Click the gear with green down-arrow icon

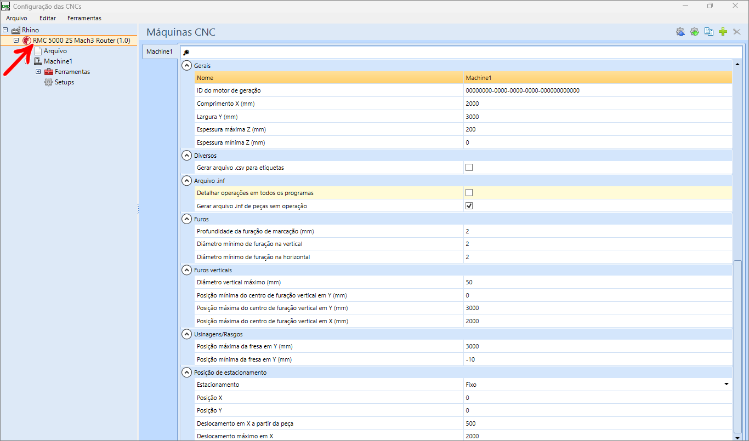coord(694,32)
